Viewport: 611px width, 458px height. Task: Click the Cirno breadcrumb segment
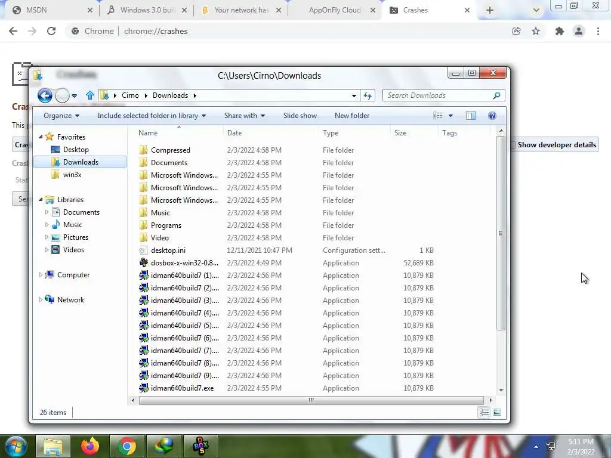click(130, 95)
